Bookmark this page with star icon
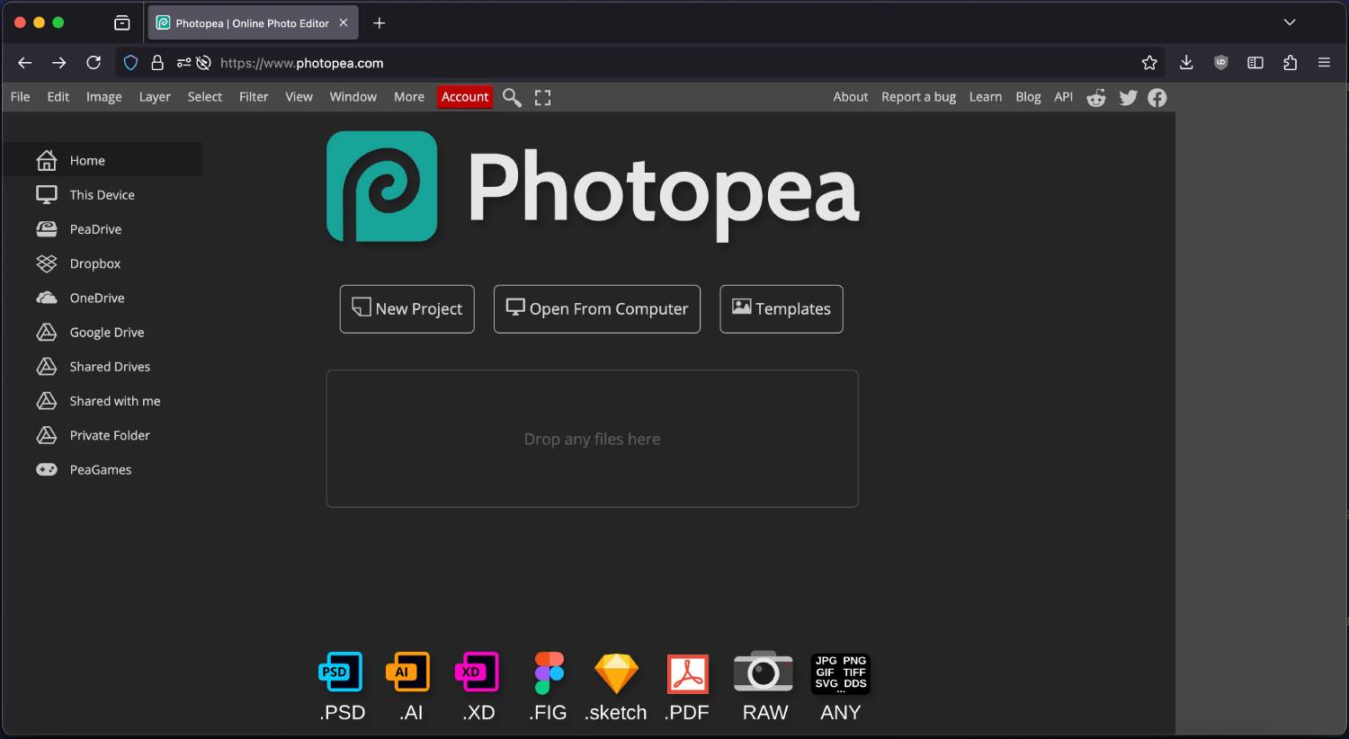Viewport: 1349px width, 739px height. click(x=1149, y=63)
